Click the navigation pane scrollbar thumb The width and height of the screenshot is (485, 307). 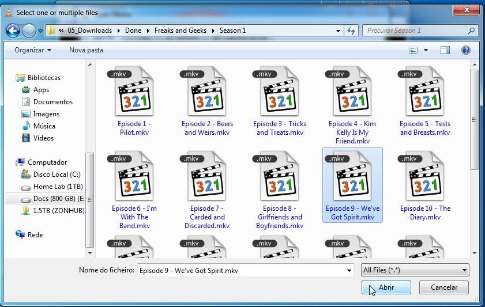[90, 200]
